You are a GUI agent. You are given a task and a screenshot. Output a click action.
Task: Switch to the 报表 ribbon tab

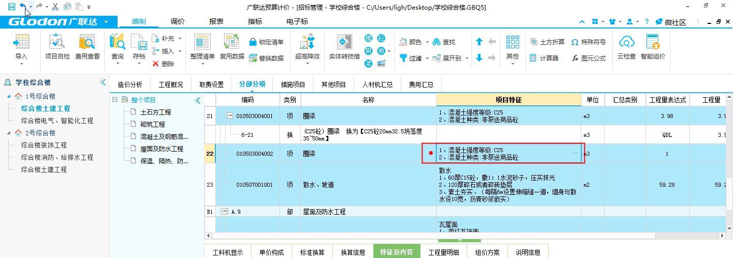point(216,21)
